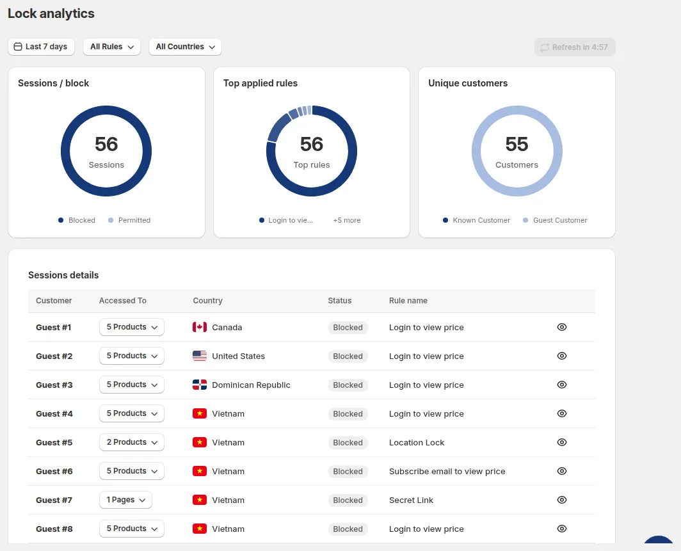The width and height of the screenshot is (681, 551).
Task: Click the Lock analytics page title
Action: [x=51, y=13]
